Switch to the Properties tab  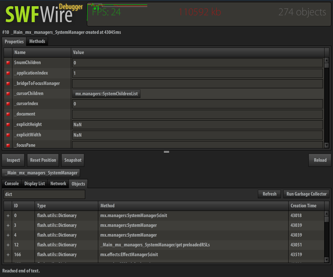coord(14,42)
